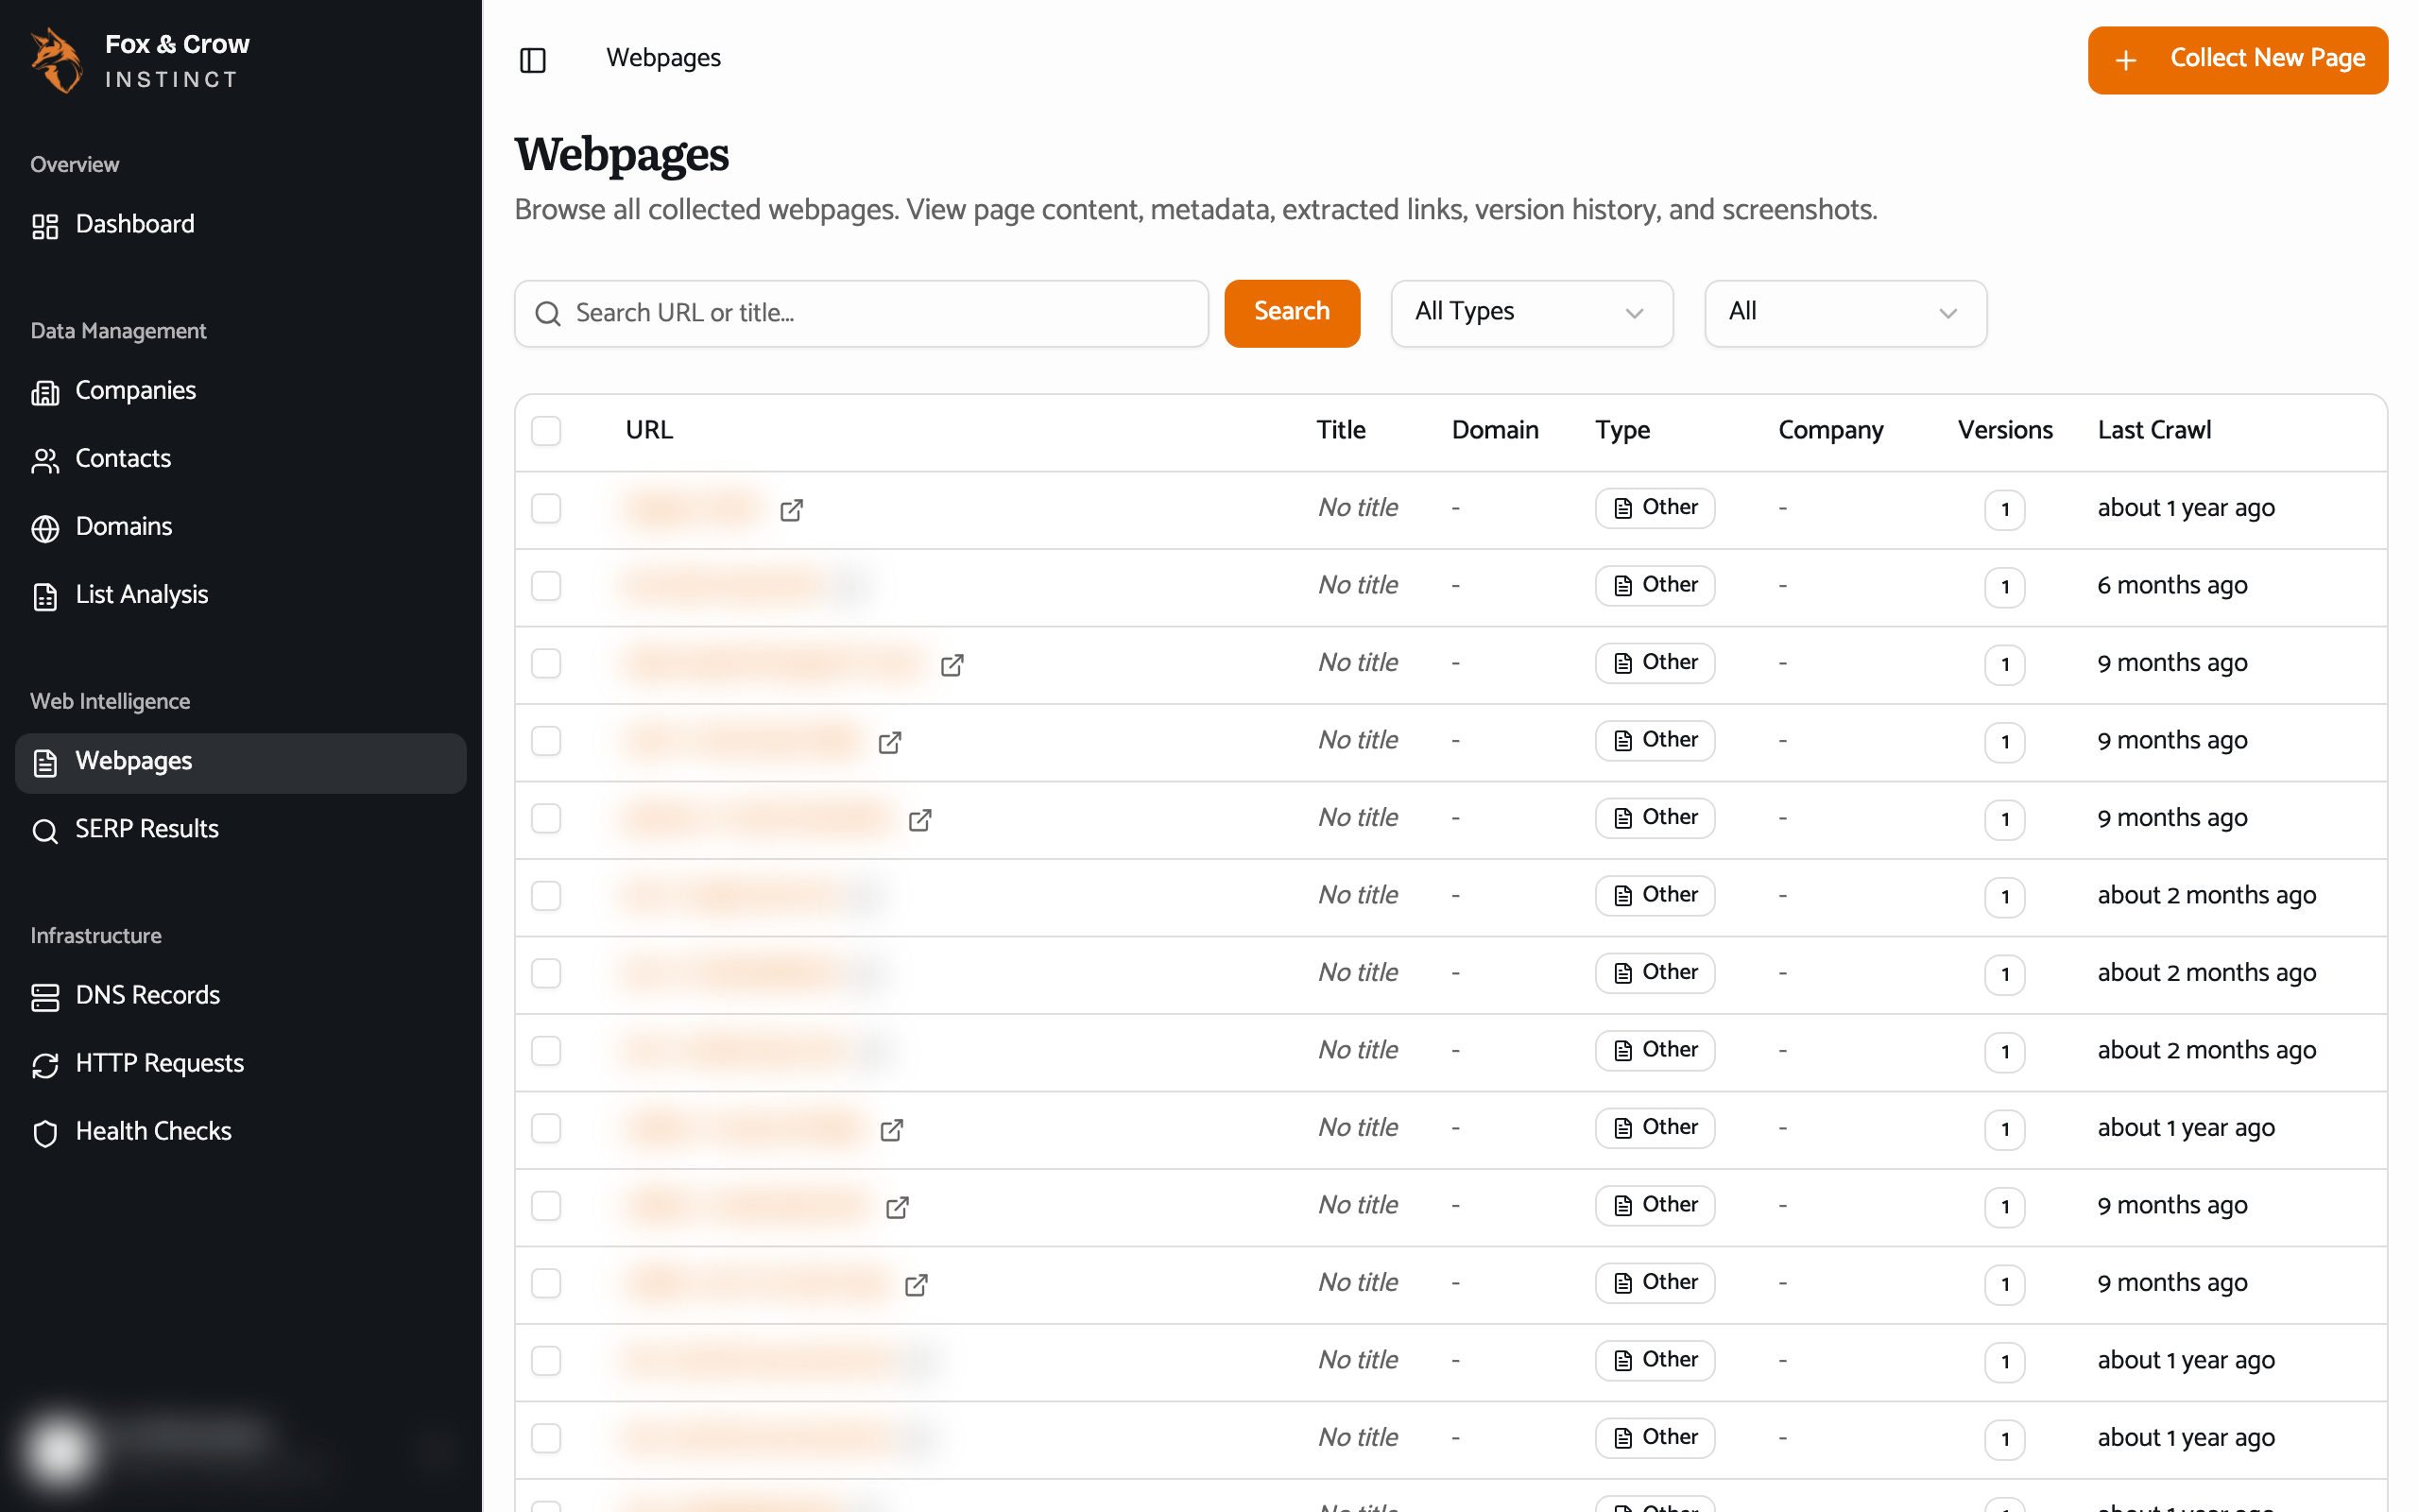
Task: Check the eighth row checkbox
Action: tap(546, 1051)
